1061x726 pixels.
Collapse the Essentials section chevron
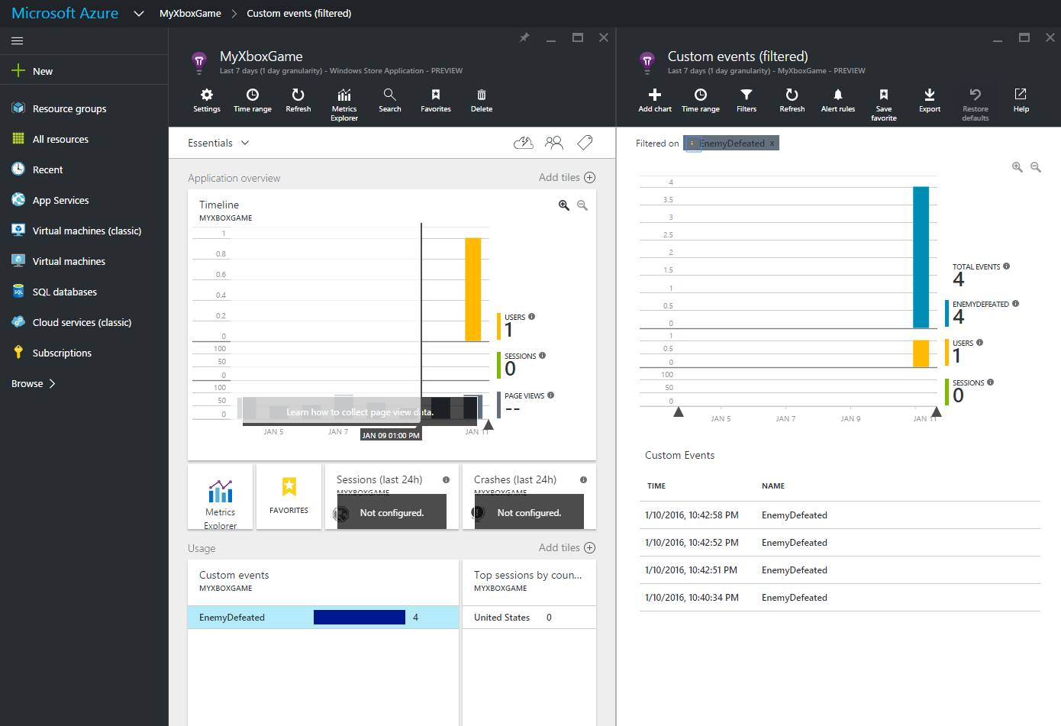(x=245, y=143)
